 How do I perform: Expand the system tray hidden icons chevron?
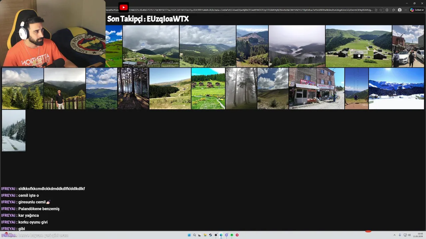[x=394, y=235]
